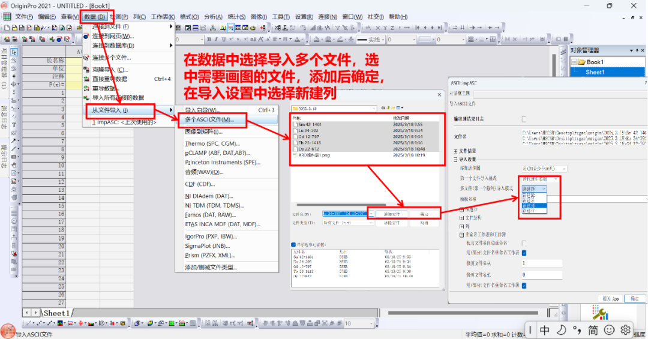Click the line plot icon in bottom toolbar
Screen dimensions: 648x339
(28, 323)
